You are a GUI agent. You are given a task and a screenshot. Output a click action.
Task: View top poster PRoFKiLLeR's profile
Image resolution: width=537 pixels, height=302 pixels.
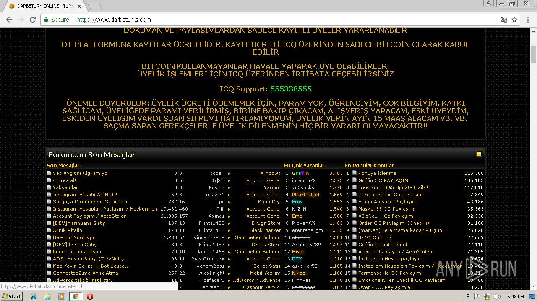(x=306, y=195)
